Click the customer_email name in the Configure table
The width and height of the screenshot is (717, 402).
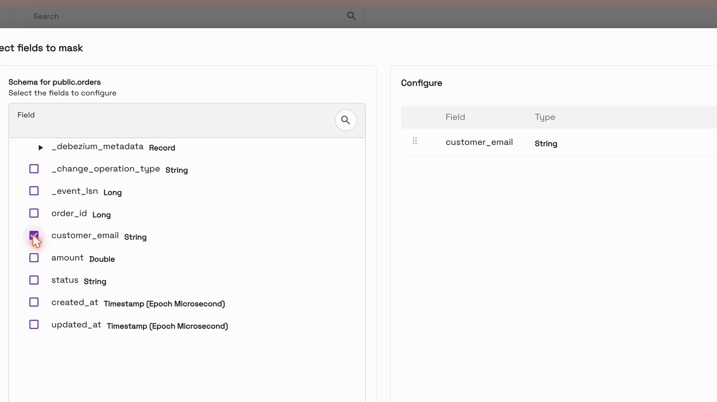tap(479, 142)
